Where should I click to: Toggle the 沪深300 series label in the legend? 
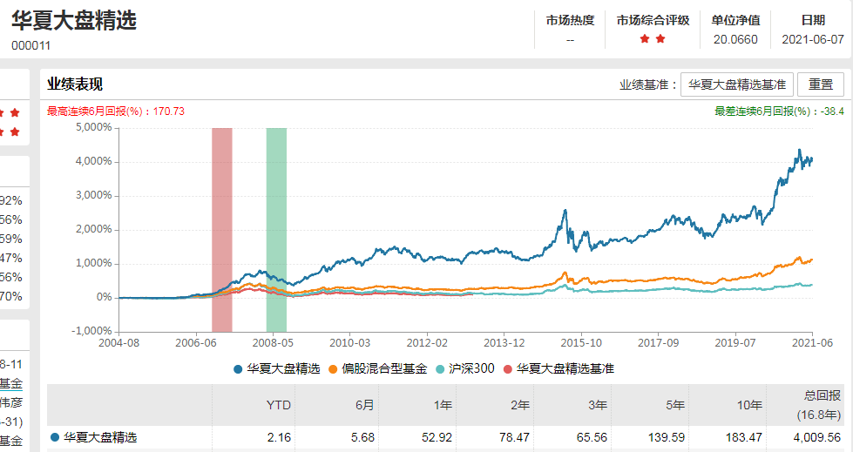click(471, 369)
